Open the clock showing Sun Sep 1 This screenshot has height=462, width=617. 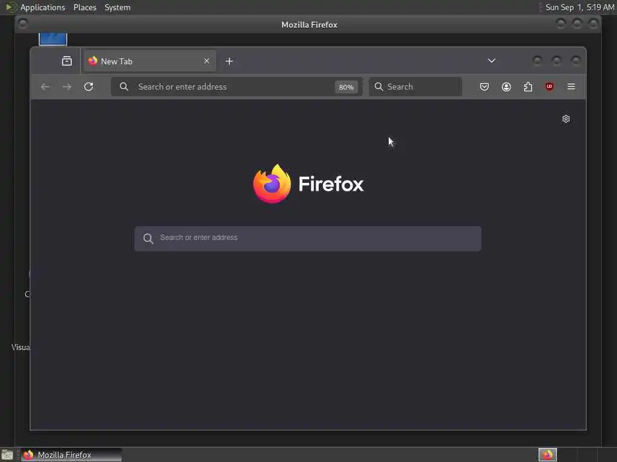click(x=580, y=7)
